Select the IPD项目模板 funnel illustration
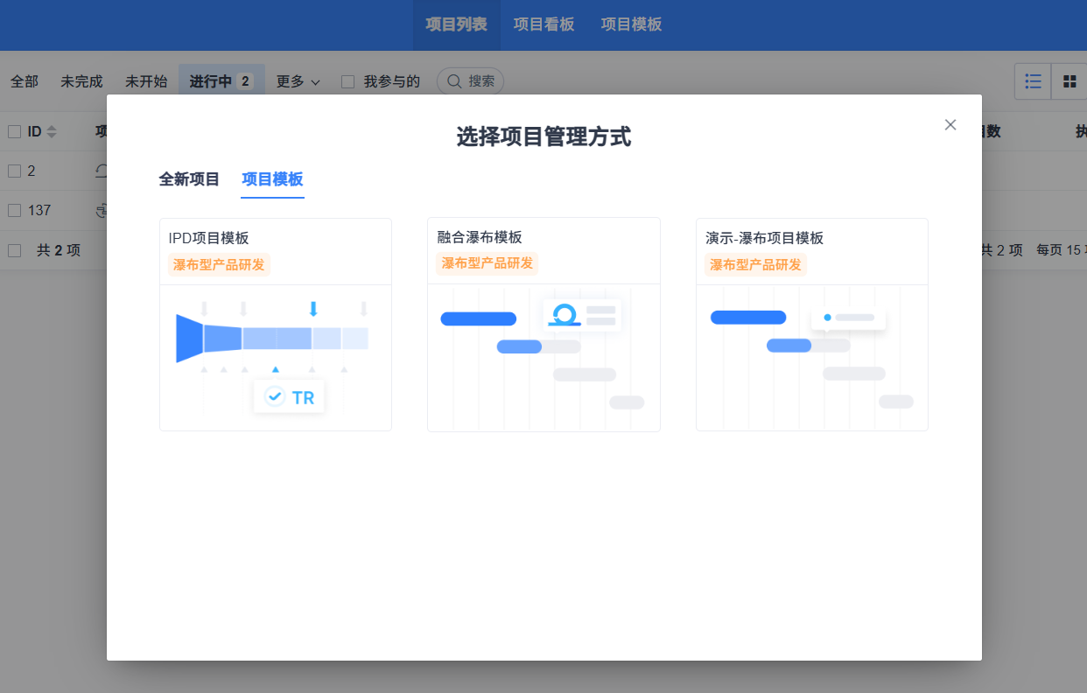The width and height of the screenshot is (1087, 693). [275, 357]
